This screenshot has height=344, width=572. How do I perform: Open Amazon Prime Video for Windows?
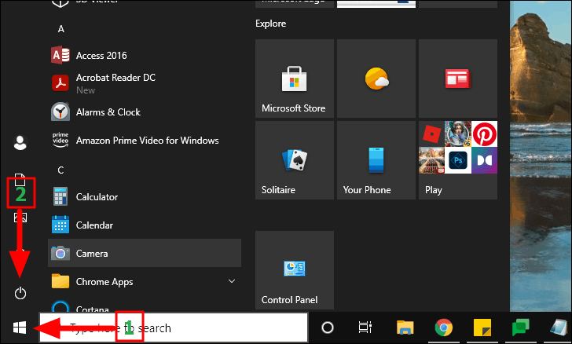click(145, 141)
